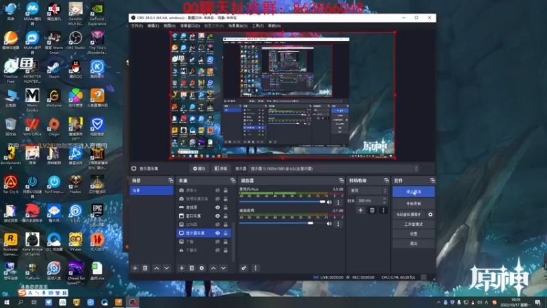Open virtual camera settings gear icon

(431, 214)
